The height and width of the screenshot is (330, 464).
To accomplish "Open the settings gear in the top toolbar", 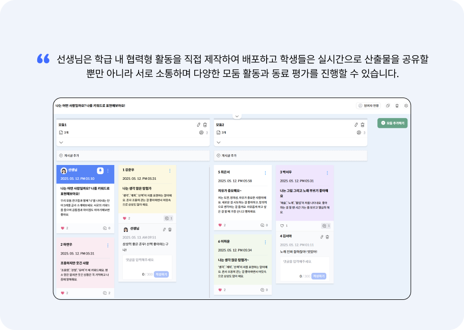I will click(406, 105).
